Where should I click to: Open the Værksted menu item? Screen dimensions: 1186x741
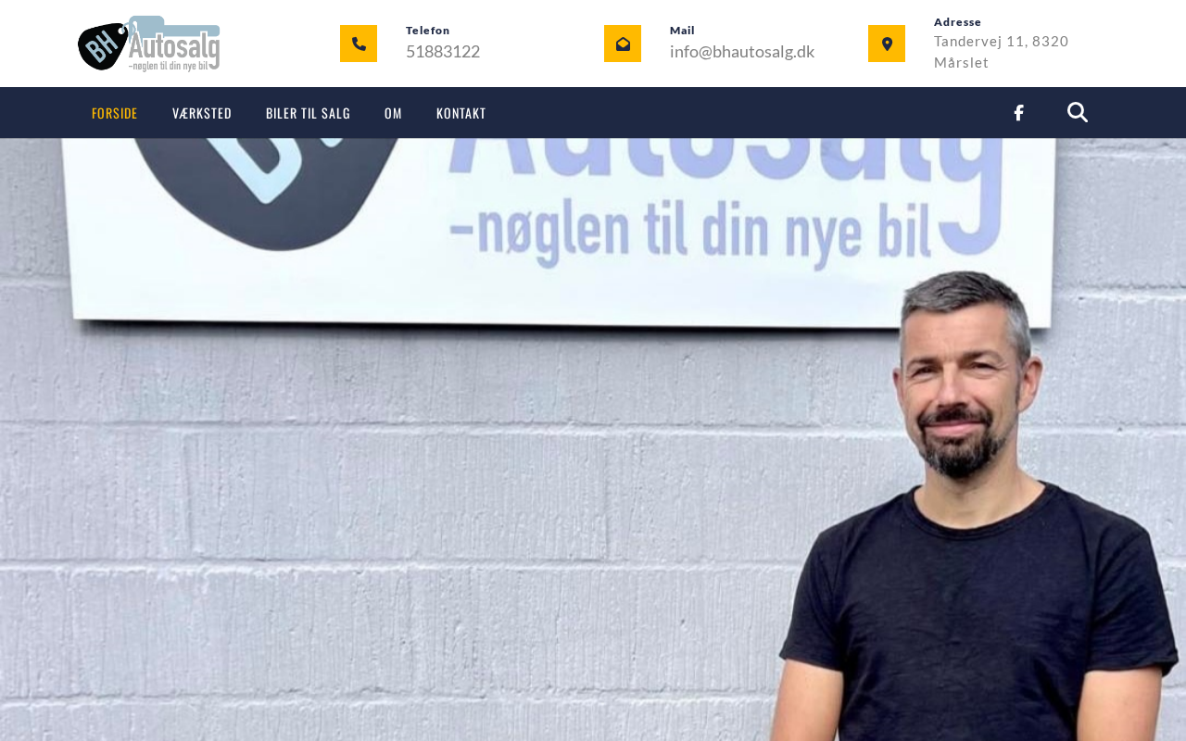(x=202, y=113)
